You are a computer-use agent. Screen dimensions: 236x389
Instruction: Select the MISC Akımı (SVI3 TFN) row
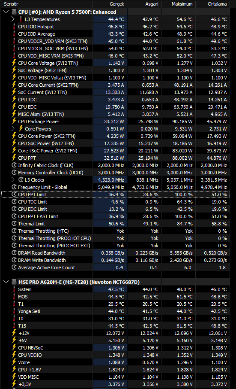(x=115, y=114)
